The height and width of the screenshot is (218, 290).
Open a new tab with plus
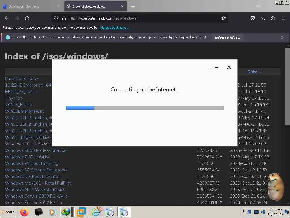[x=133, y=7]
